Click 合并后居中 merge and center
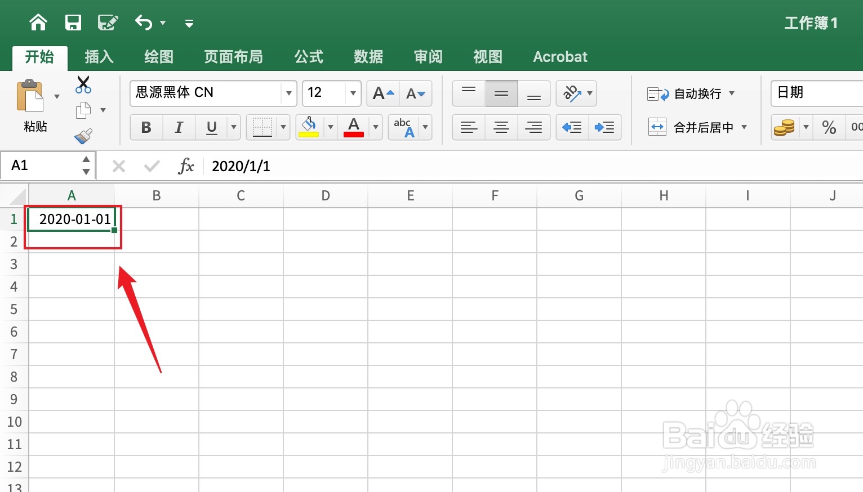 [691, 127]
